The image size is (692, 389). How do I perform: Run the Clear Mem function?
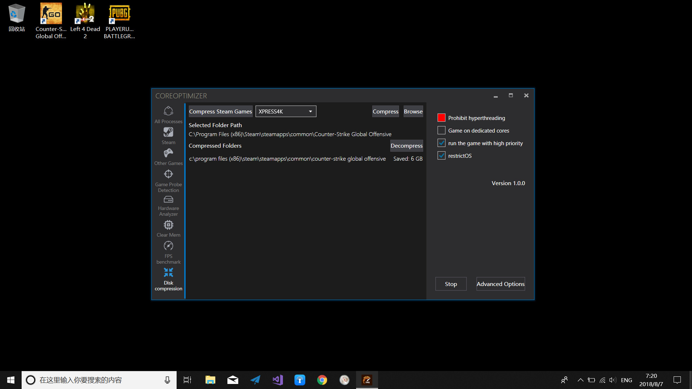point(168,228)
